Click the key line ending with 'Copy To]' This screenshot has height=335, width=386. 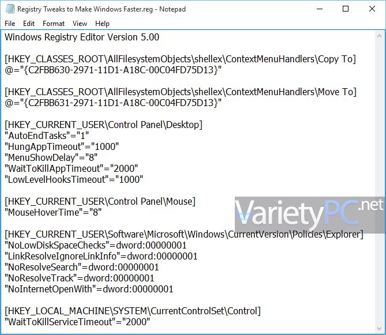pyautogui.click(x=180, y=59)
